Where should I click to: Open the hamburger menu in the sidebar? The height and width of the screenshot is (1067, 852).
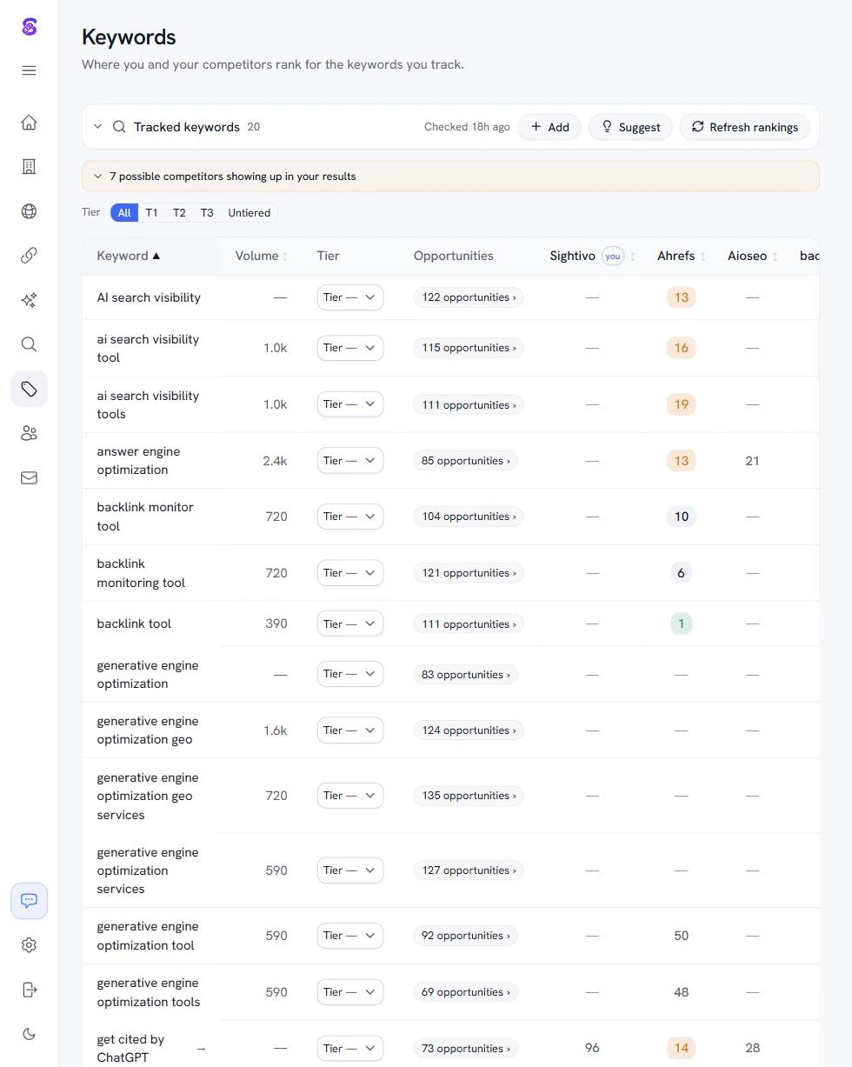point(29,70)
